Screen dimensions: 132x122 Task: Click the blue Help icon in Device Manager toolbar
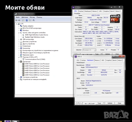click(x=27, y=20)
